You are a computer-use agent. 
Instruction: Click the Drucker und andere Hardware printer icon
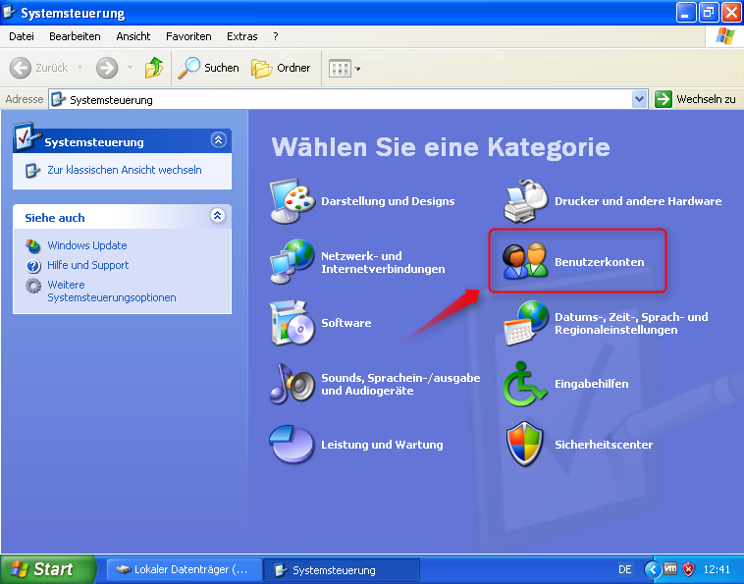pos(526,201)
